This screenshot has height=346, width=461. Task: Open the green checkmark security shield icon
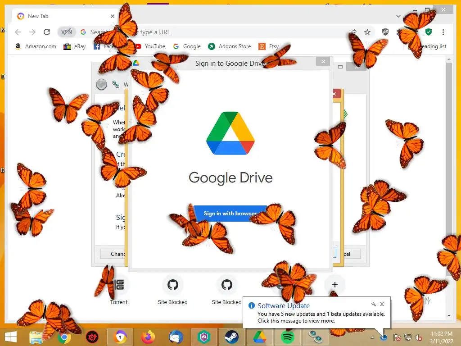pyautogui.click(x=429, y=32)
